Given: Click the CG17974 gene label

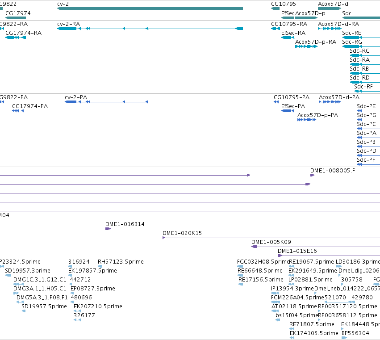Looking at the screenshot, I should (18, 13).
